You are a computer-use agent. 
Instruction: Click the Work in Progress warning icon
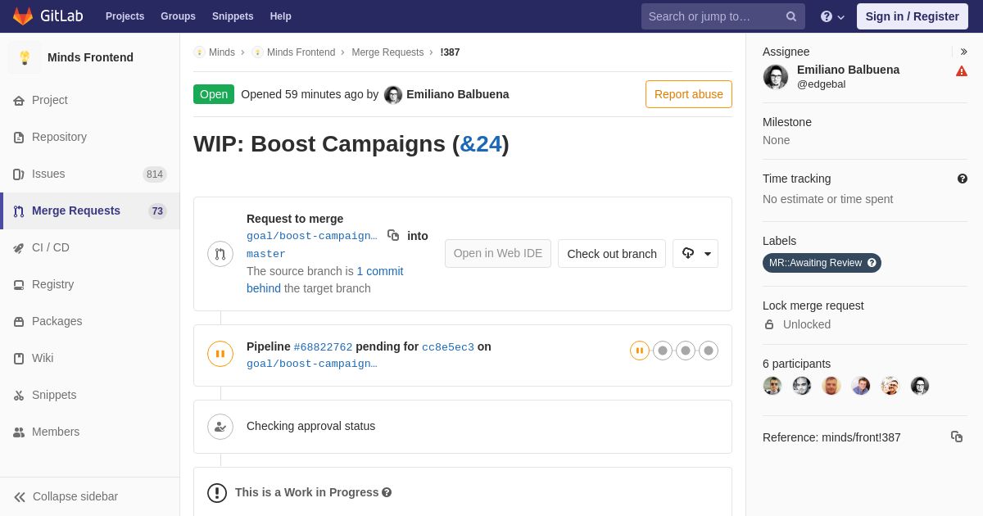(217, 492)
